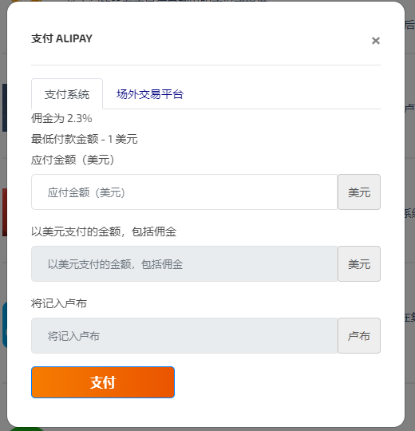
Task: Click the 应付金额（美元）label above the input
Action: coord(73,160)
